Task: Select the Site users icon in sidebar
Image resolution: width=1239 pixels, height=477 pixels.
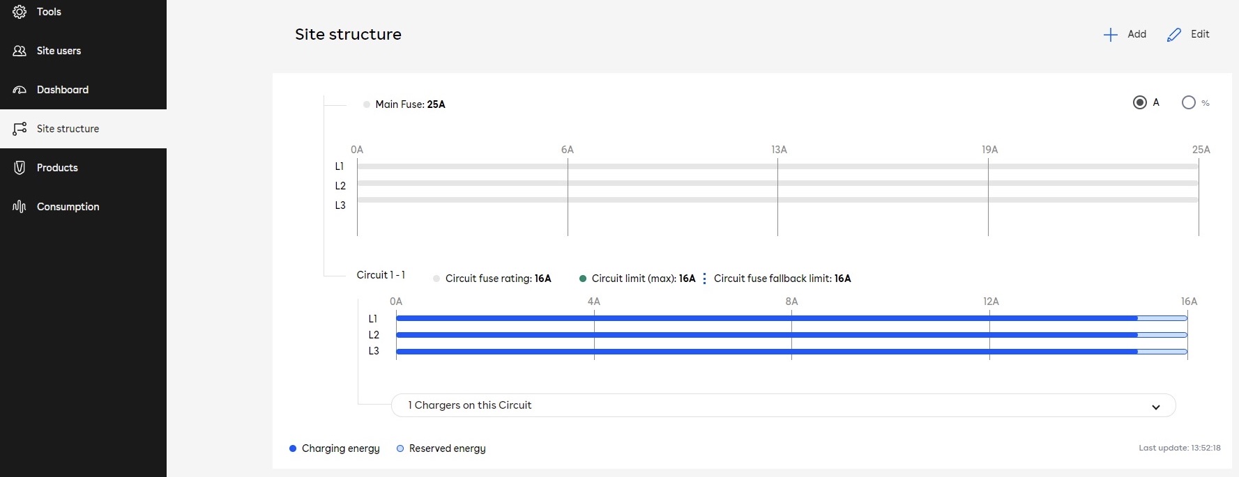Action: pyautogui.click(x=20, y=50)
